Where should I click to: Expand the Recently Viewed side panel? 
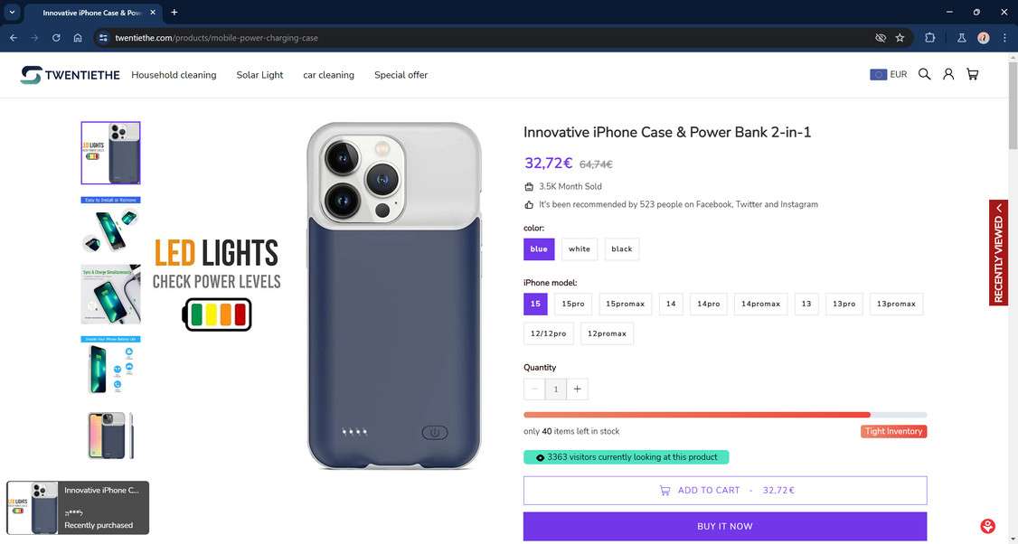coord(998,252)
